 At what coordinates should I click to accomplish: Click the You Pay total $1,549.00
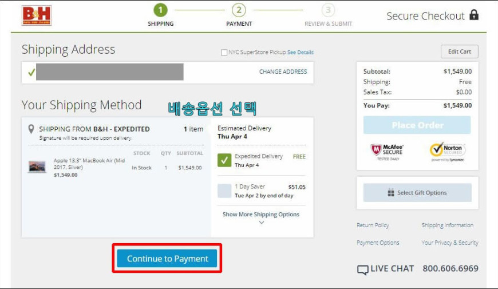pyautogui.click(x=457, y=105)
